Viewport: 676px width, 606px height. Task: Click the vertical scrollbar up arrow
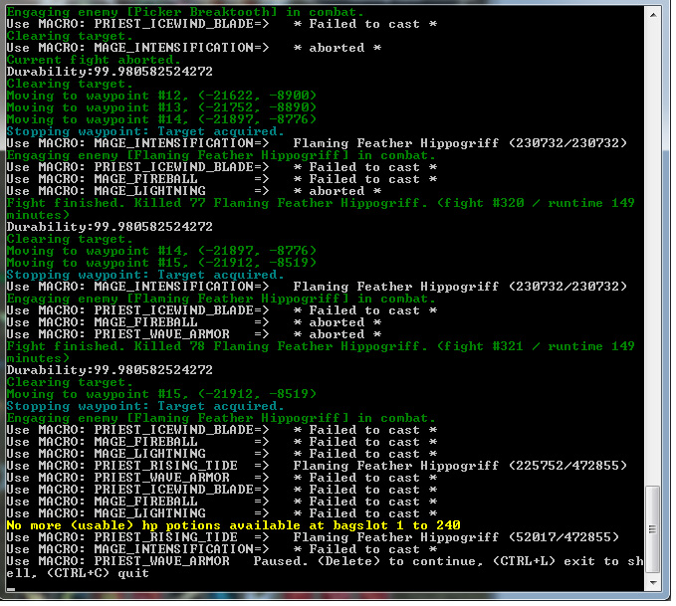point(653,10)
